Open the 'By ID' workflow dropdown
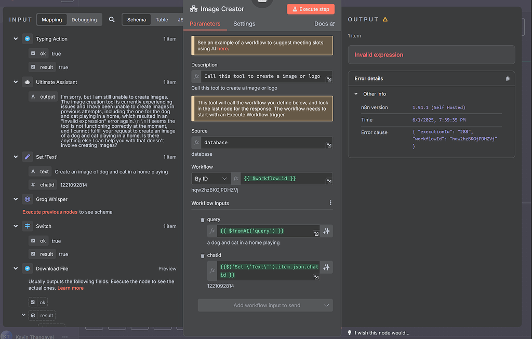The height and width of the screenshot is (339, 532). point(210,178)
